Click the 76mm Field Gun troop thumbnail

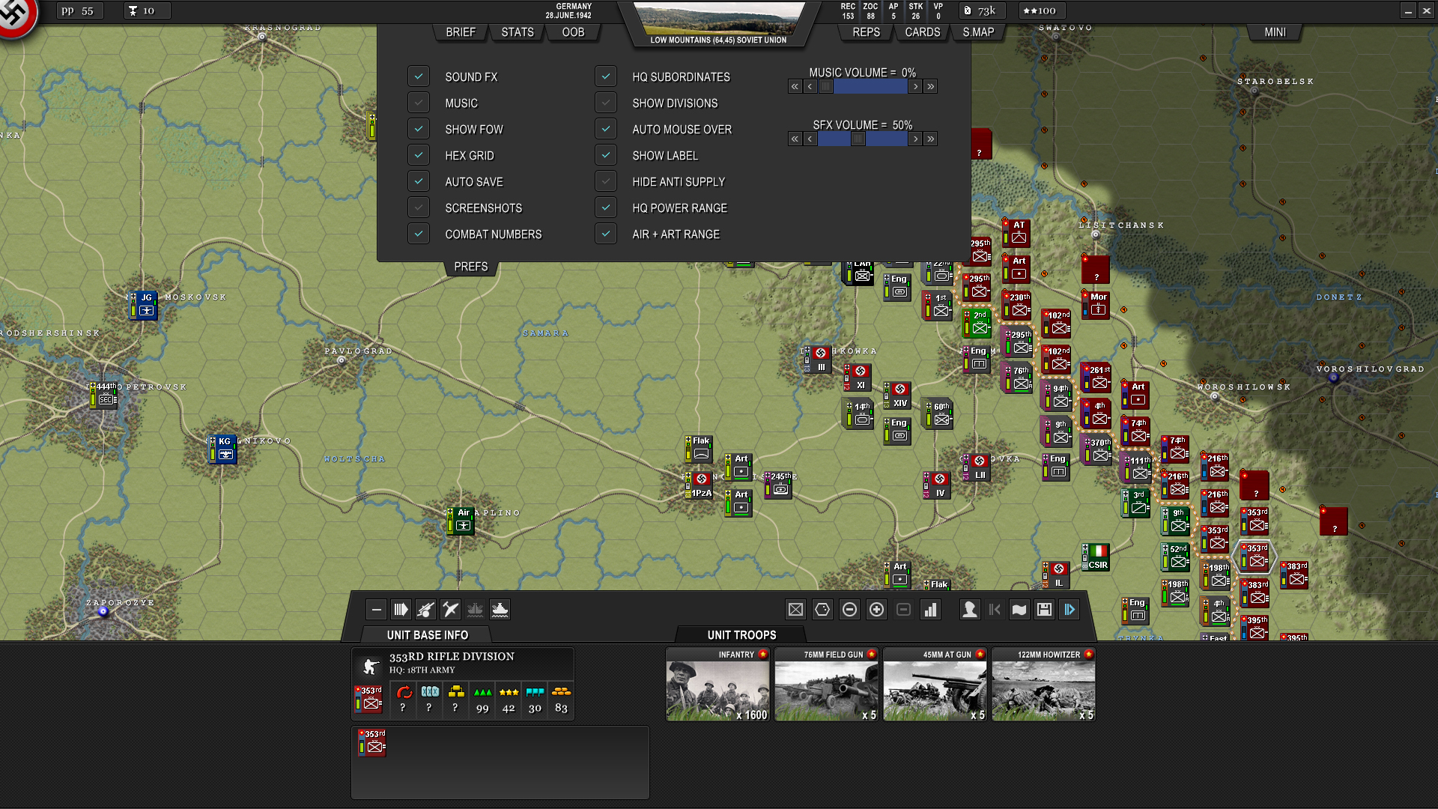click(826, 685)
